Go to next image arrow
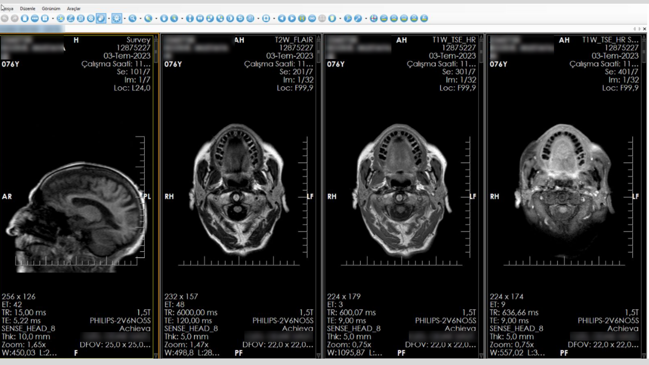Viewport: 649px width, 365px height. pyautogui.click(x=292, y=18)
